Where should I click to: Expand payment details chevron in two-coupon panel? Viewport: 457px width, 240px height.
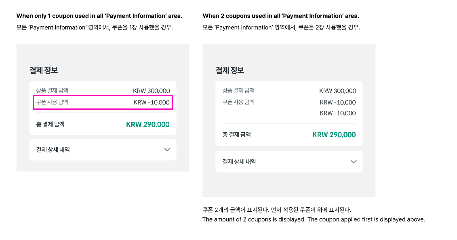click(354, 162)
